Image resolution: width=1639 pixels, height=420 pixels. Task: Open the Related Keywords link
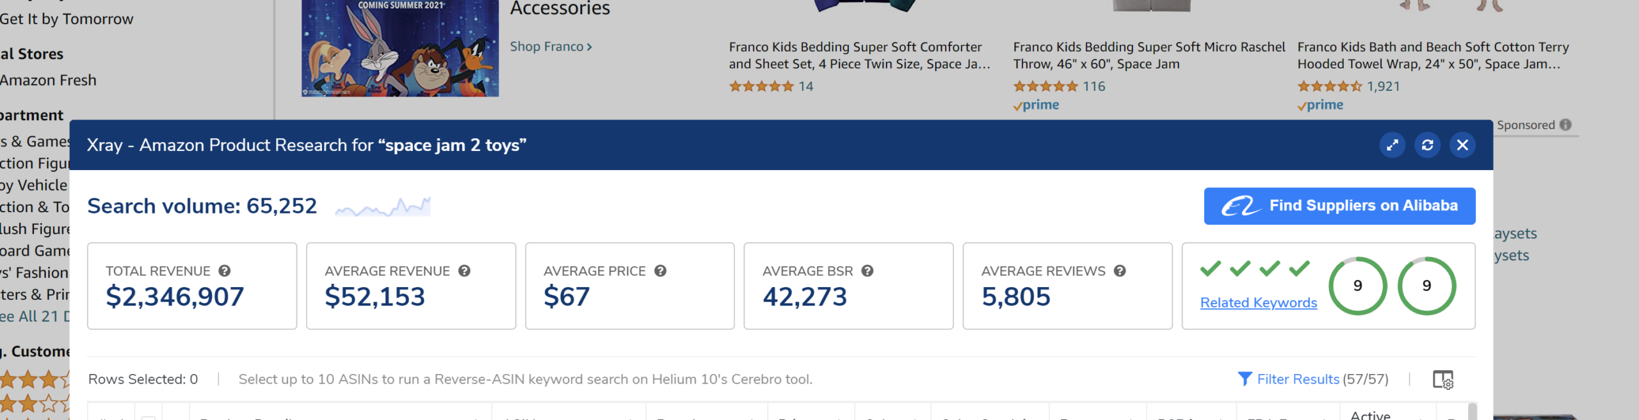point(1258,303)
